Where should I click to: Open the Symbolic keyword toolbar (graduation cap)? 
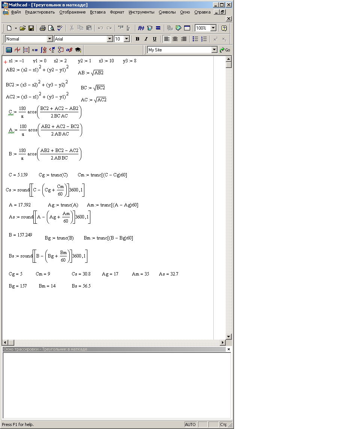click(78, 50)
